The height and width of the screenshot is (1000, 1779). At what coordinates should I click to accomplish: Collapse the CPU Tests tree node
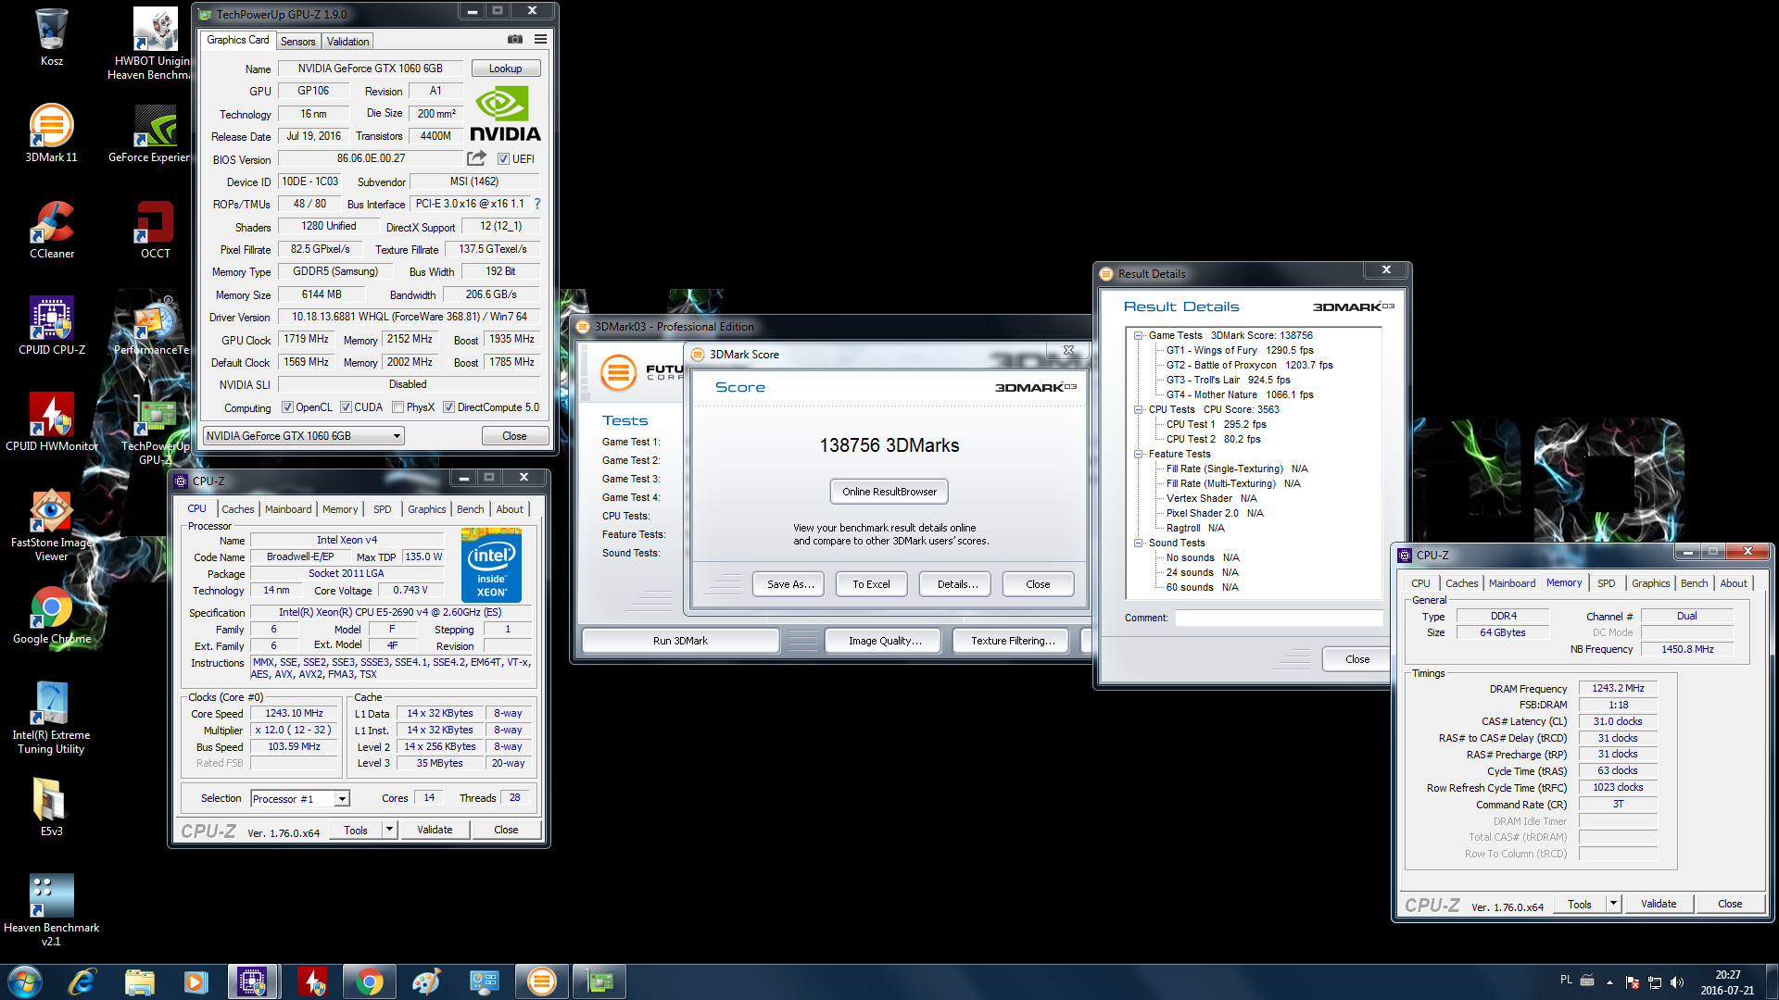click(1138, 409)
